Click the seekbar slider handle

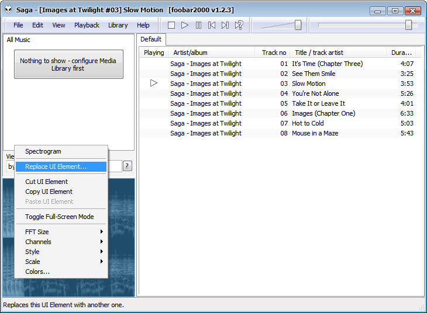click(x=408, y=25)
